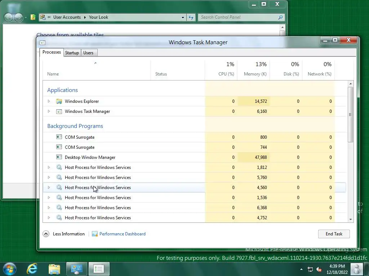The height and width of the screenshot is (276, 369).
Task: Click gear icon of the 1,812 K host process
Action: point(59,167)
